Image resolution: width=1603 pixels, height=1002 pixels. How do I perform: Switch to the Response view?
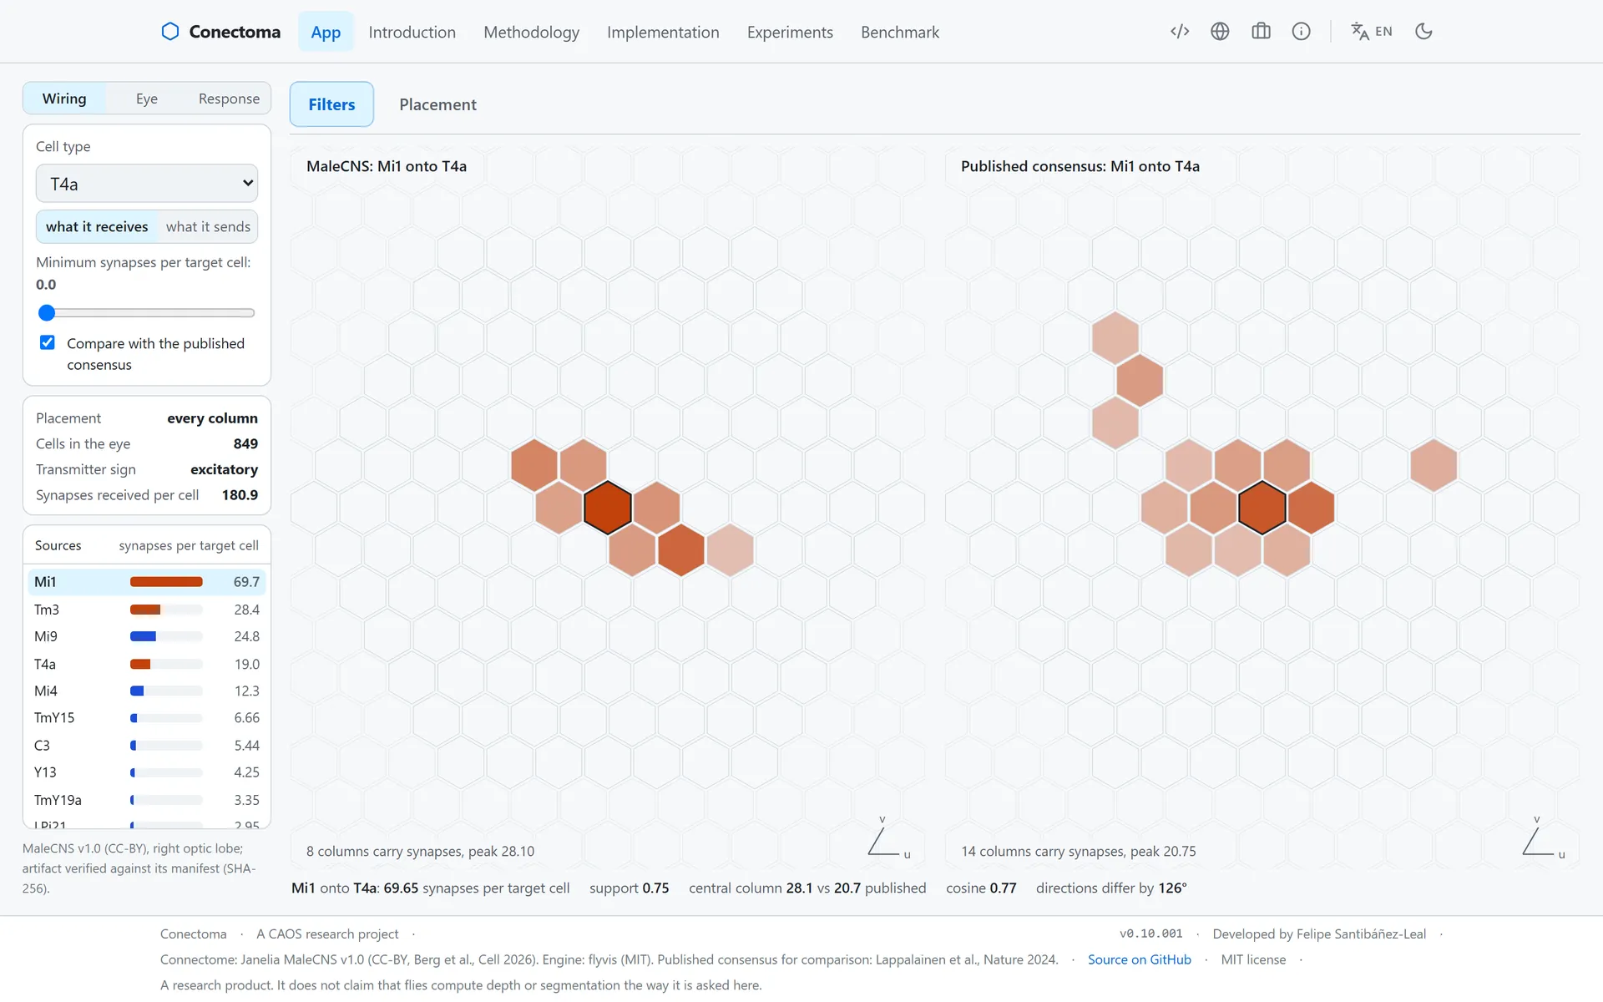(229, 99)
